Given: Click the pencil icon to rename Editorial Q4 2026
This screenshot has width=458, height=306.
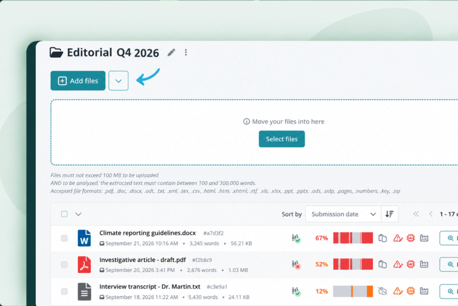Looking at the screenshot, I should (x=171, y=52).
